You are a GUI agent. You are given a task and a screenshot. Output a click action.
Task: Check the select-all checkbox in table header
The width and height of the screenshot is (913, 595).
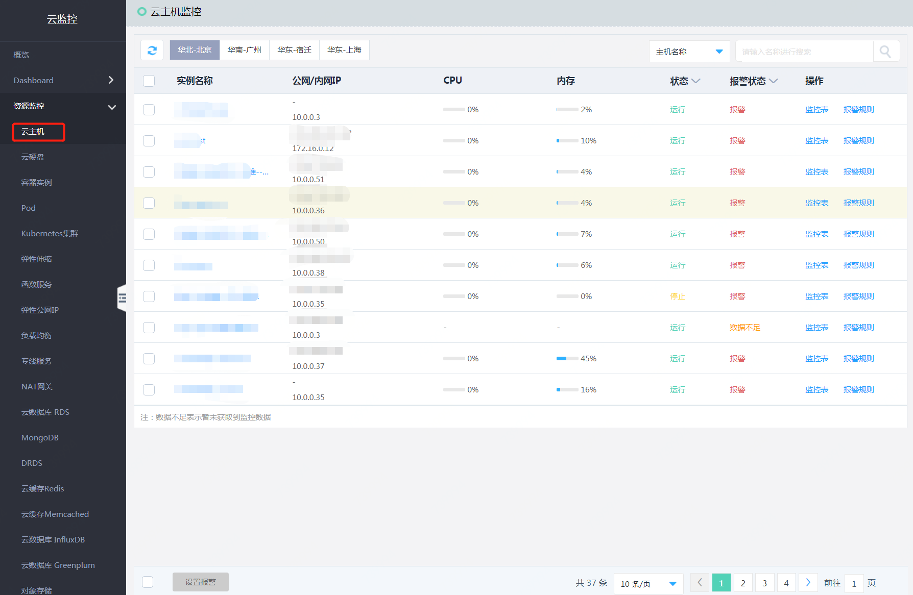[x=149, y=81]
